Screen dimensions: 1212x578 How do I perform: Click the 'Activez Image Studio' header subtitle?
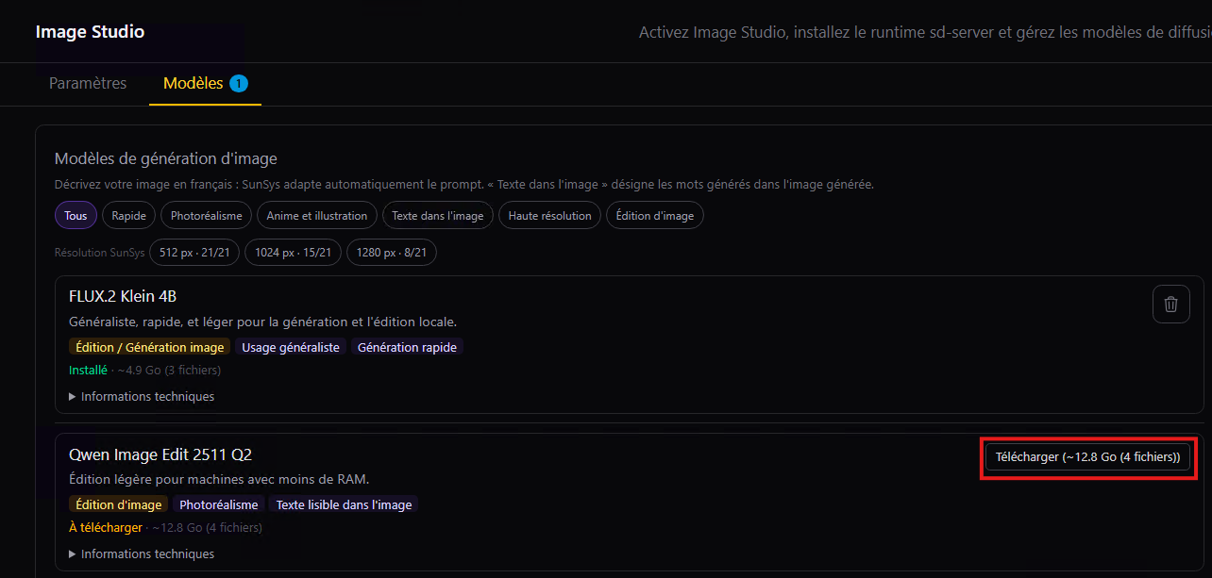(925, 32)
